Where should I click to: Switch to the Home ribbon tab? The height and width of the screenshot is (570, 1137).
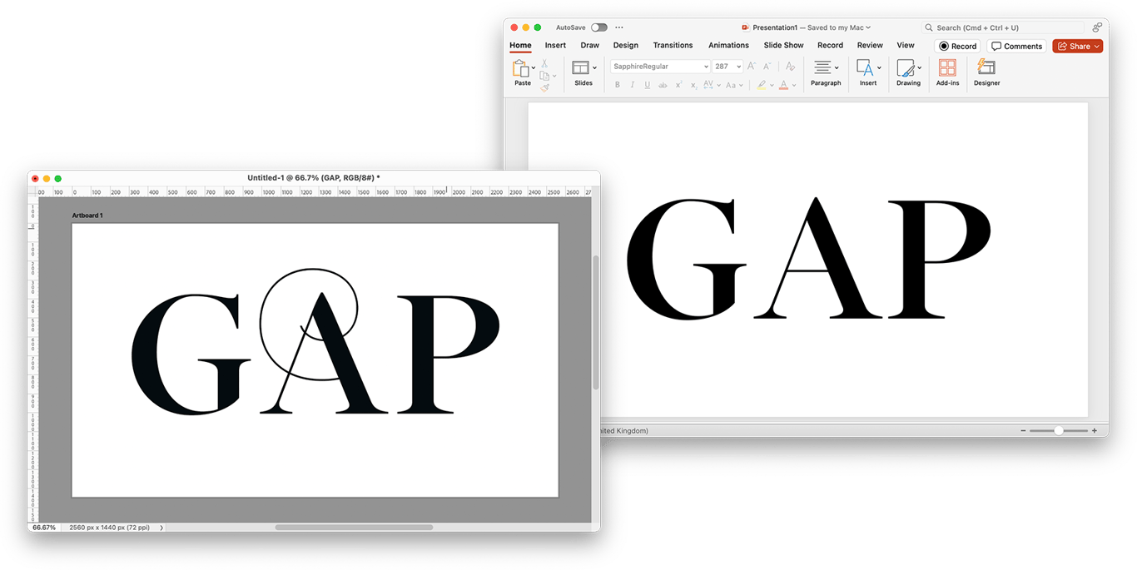[520, 46]
